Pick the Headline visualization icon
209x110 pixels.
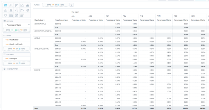(x=11, y=10)
